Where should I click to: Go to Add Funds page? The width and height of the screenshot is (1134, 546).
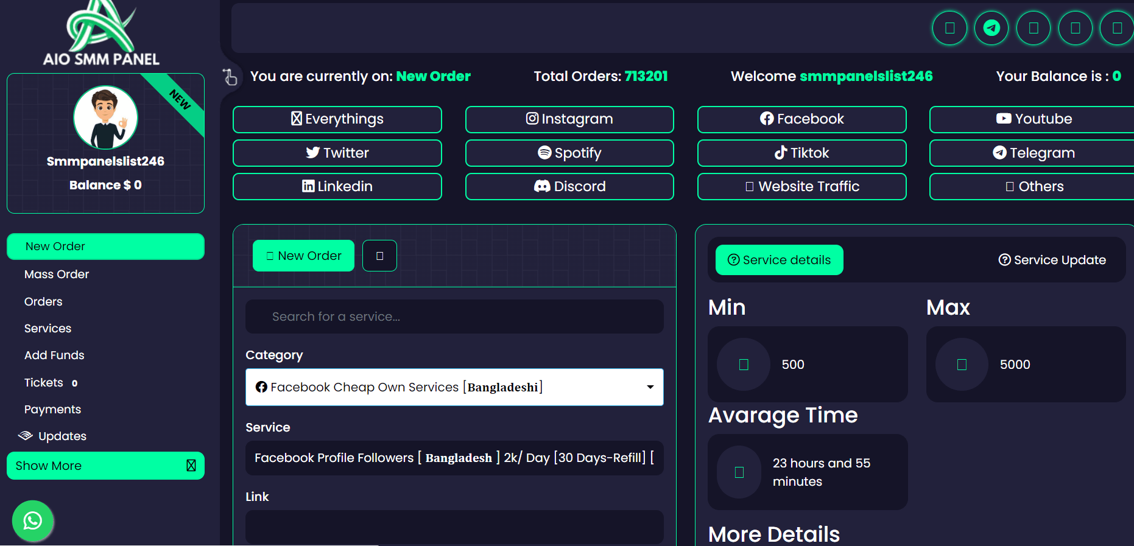54,355
